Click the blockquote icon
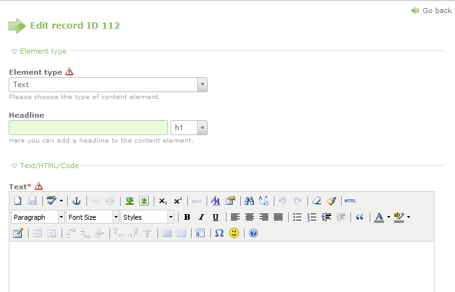This screenshot has width=455, height=292. (x=359, y=217)
